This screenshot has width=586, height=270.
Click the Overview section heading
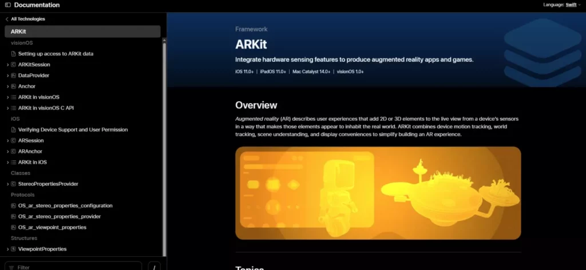pos(256,105)
